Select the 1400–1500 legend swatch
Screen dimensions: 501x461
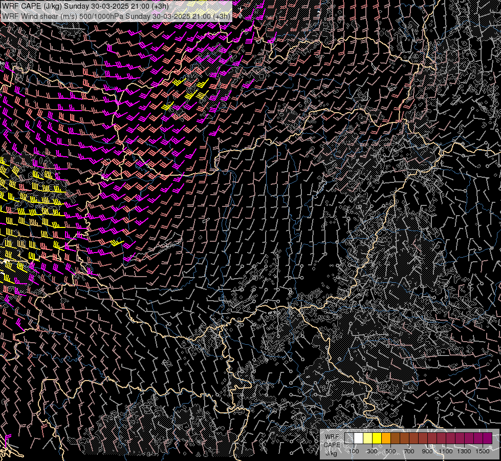click(478, 438)
